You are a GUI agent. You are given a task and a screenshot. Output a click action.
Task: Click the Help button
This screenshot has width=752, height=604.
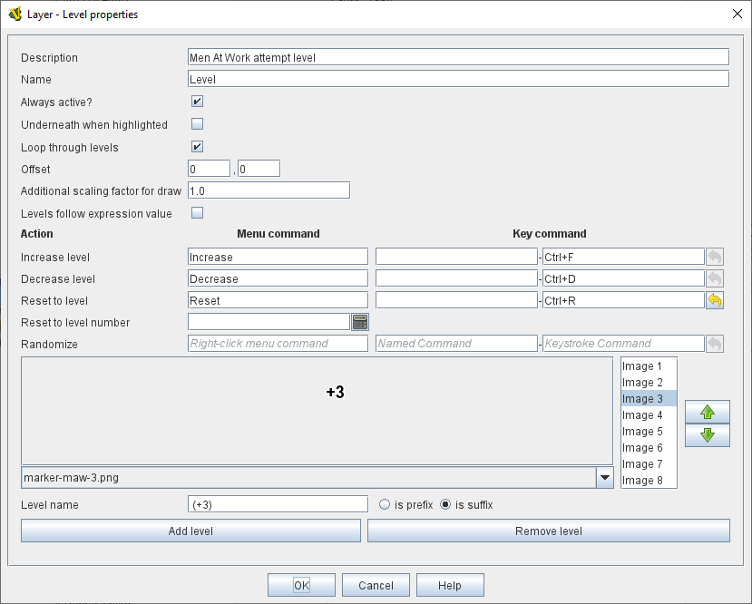coord(449,585)
